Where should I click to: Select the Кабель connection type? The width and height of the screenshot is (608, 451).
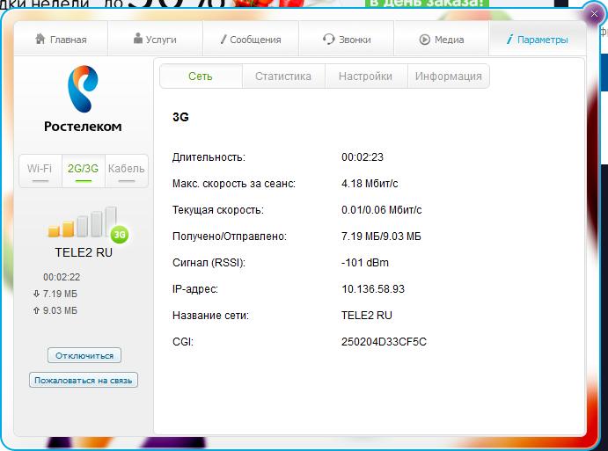click(x=126, y=169)
